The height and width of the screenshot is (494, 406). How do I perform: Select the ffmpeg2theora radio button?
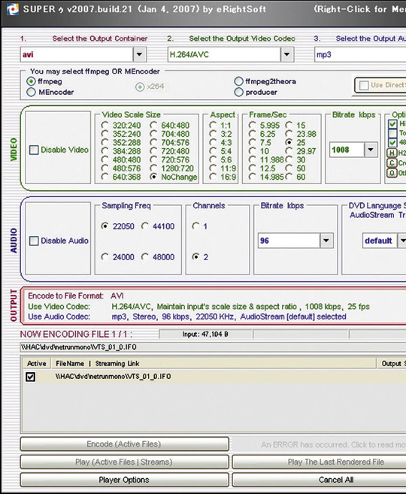click(239, 81)
